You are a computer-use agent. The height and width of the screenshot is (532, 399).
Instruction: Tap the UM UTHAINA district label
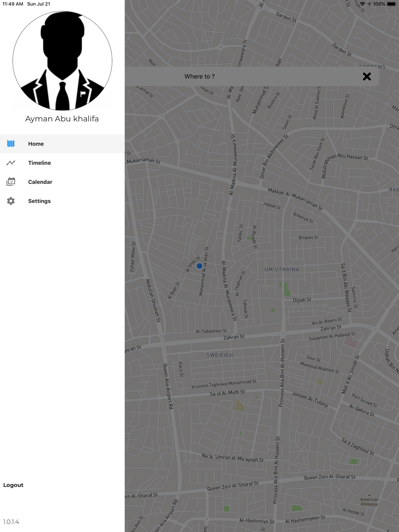(x=282, y=270)
